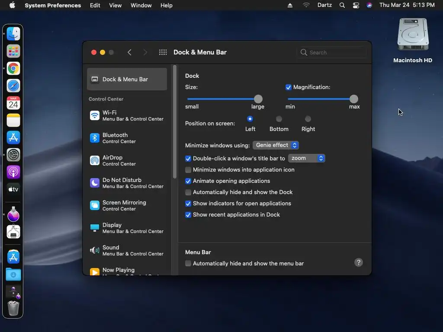The height and width of the screenshot is (332, 443).
Task: Open the Window menu
Action: click(141, 5)
